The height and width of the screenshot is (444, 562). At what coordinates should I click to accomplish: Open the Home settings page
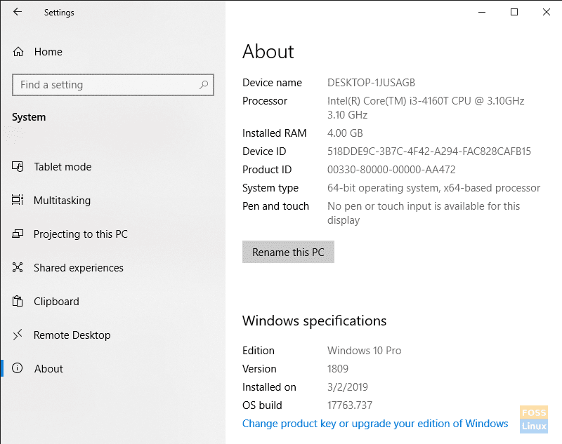[48, 52]
